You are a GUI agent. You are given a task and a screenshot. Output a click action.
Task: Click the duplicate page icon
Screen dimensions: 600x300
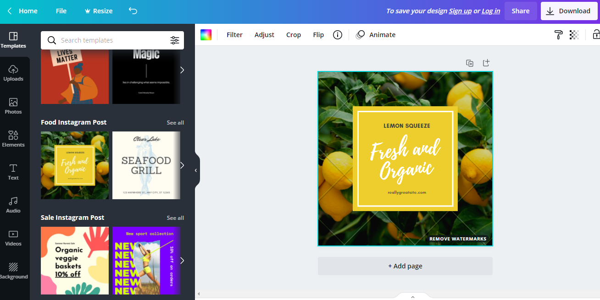[470, 63]
